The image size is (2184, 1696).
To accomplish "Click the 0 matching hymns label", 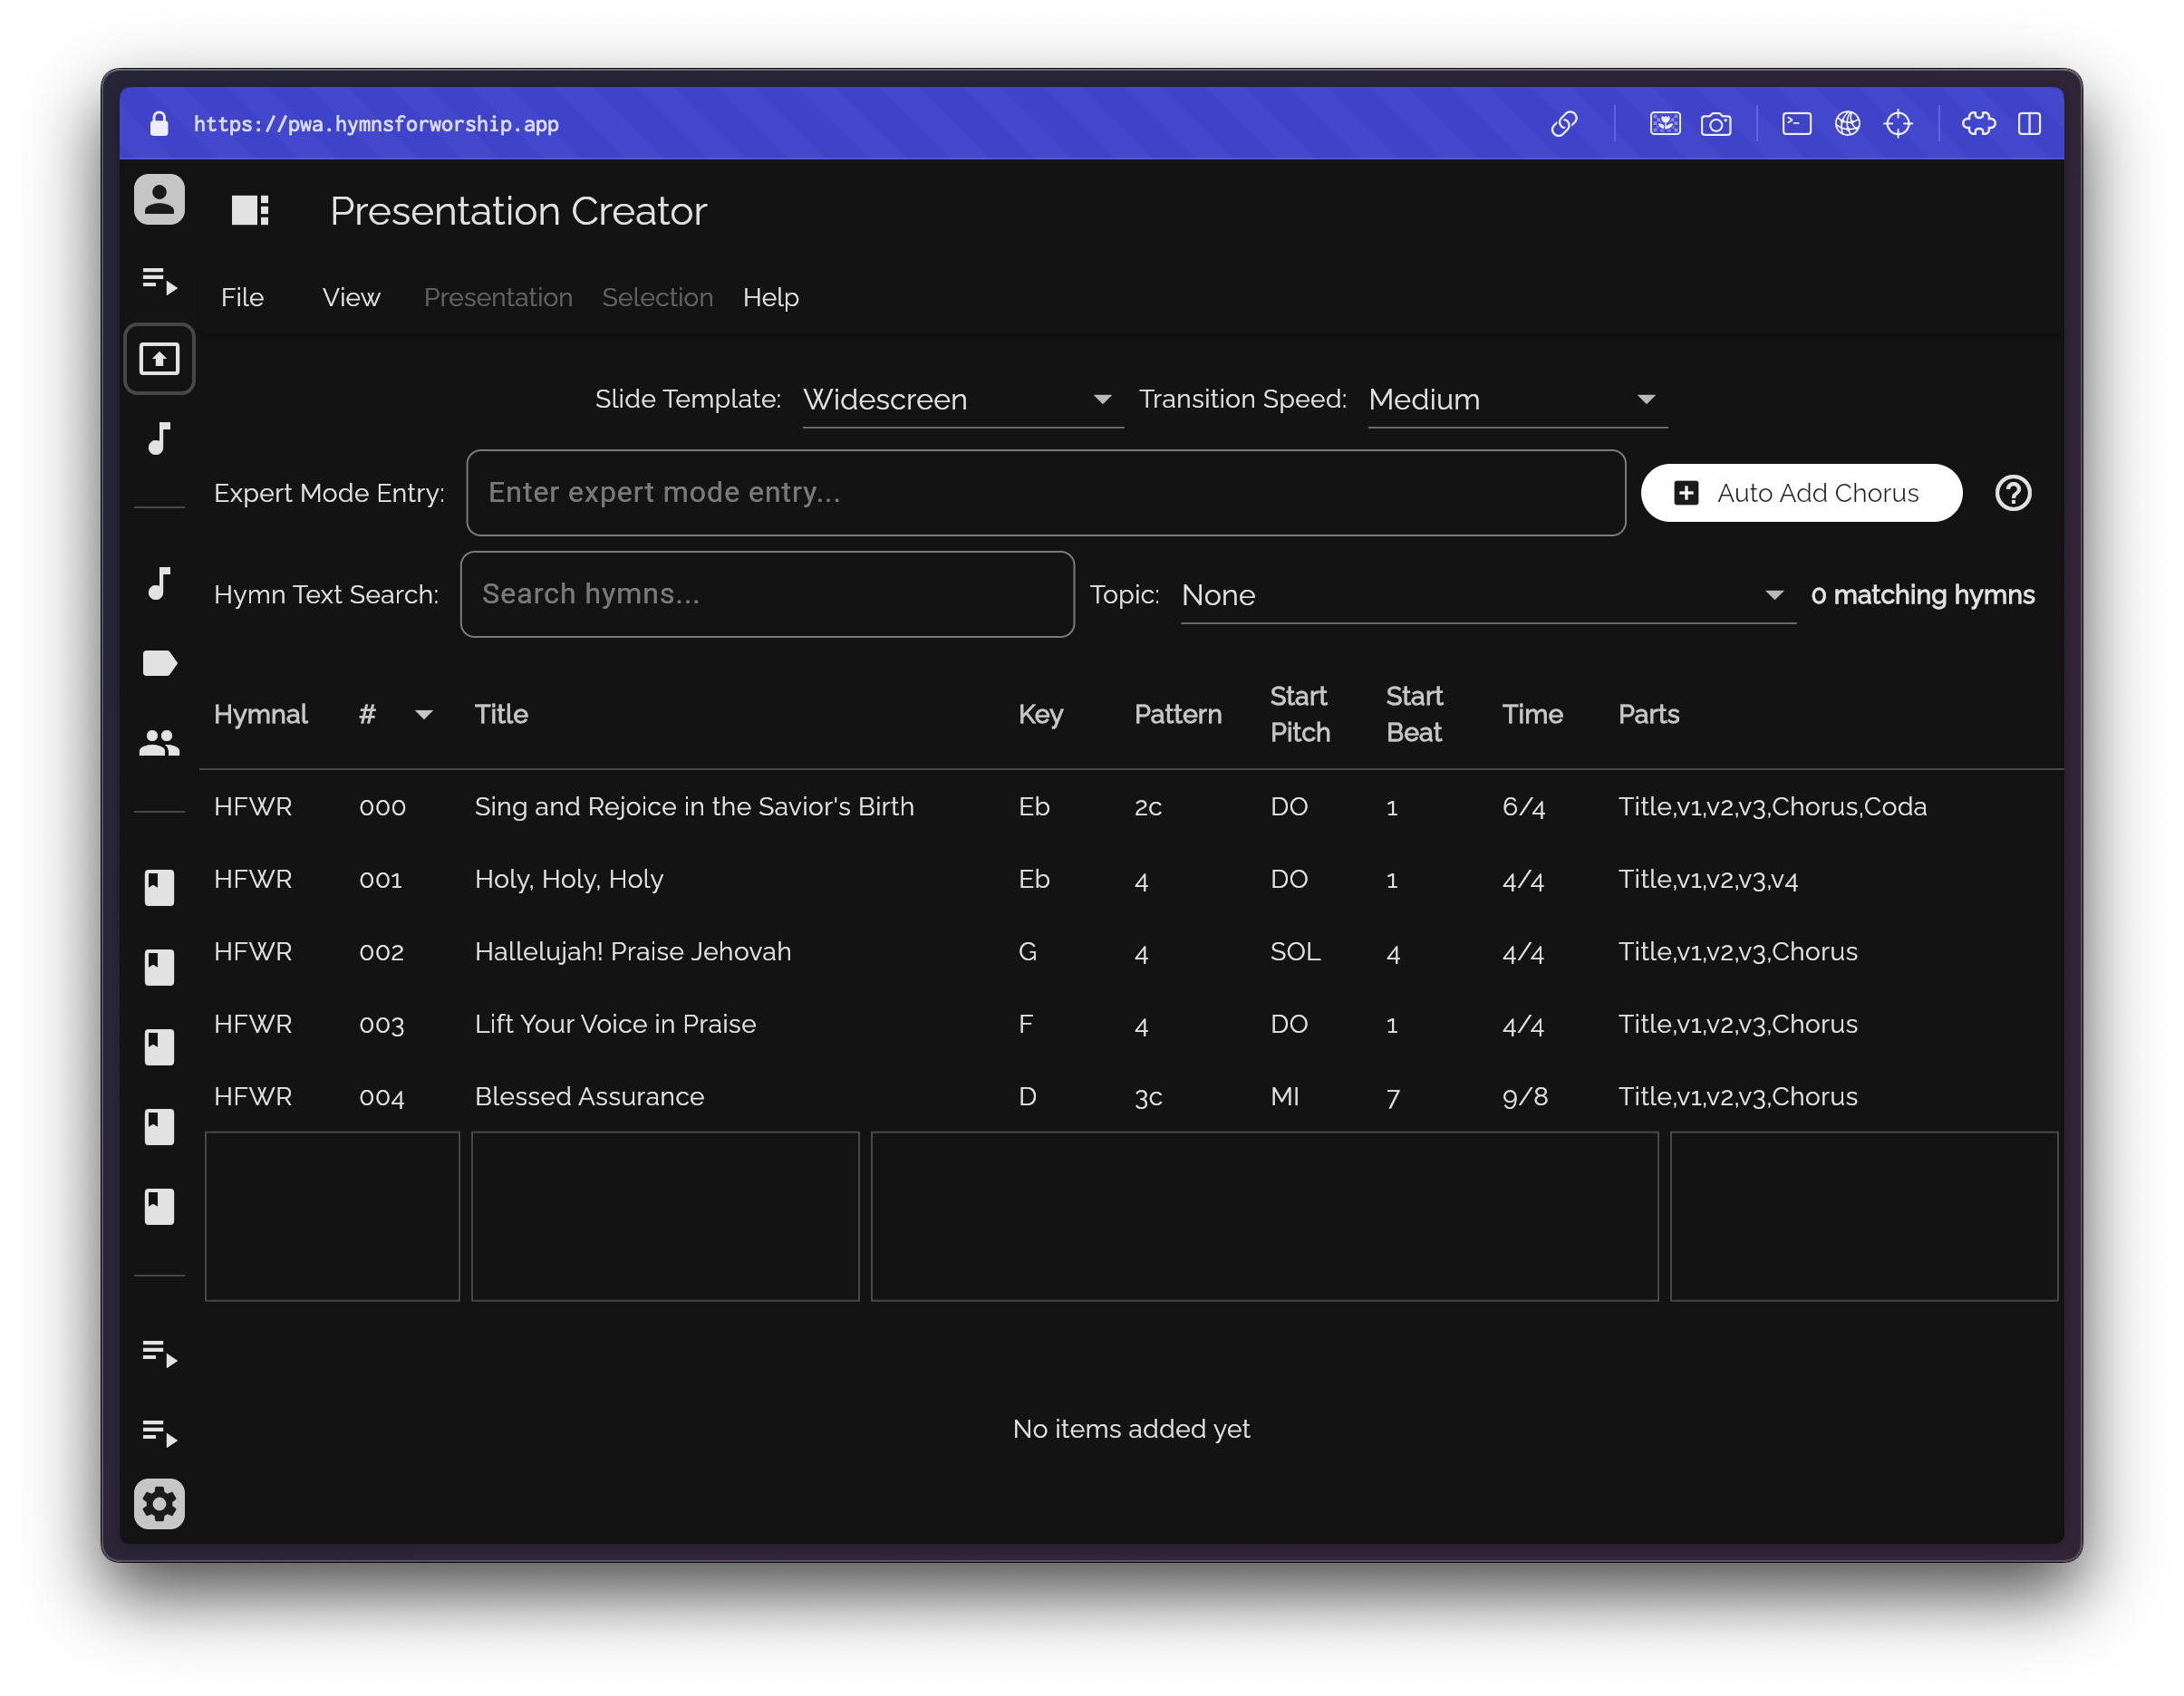I will [1922, 595].
